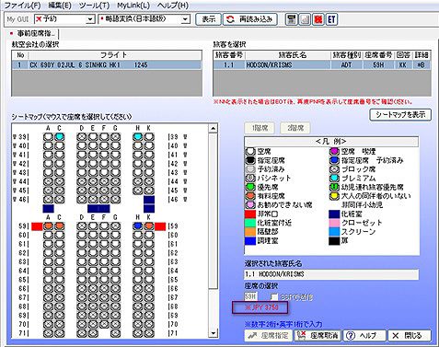The image size is (439, 347).
Task: Choose paid seat 59A on the seat map
Action: click(48, 226)
